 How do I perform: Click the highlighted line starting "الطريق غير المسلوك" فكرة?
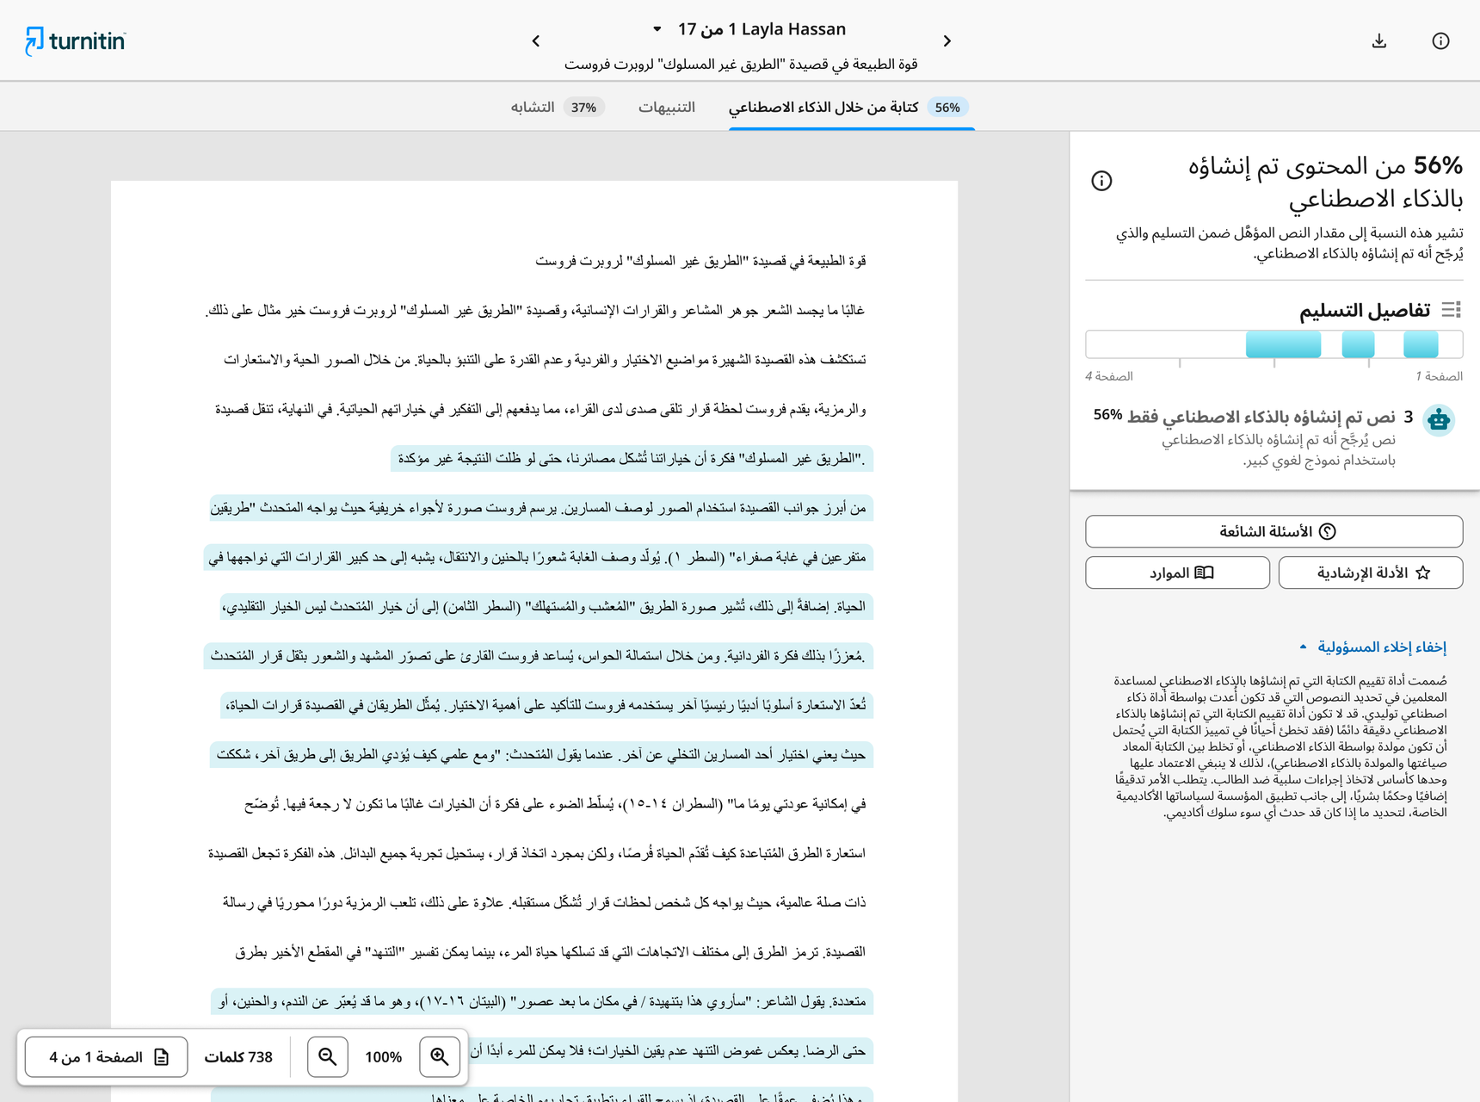coord(632,459)
